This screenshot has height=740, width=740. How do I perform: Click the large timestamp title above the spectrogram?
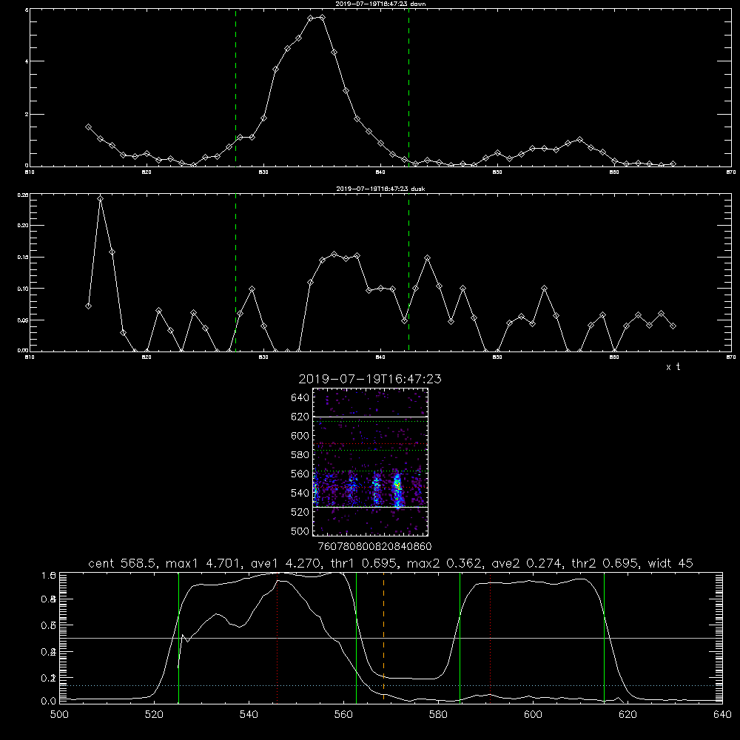coord(370,379)
